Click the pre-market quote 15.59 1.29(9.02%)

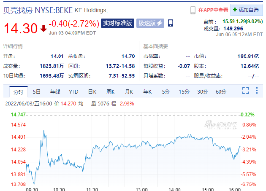pos(243,22)
